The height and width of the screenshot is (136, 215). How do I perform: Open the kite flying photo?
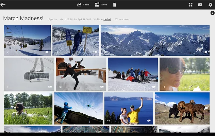pyautogui.click(x=78, y=108)
